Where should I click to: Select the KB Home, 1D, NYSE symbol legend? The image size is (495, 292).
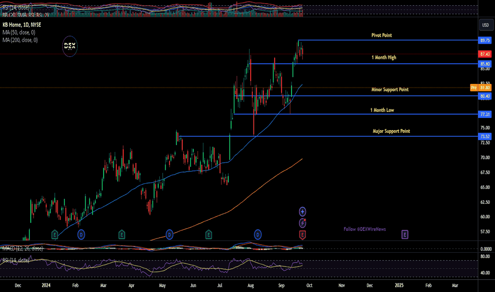[x=22, y=24]
